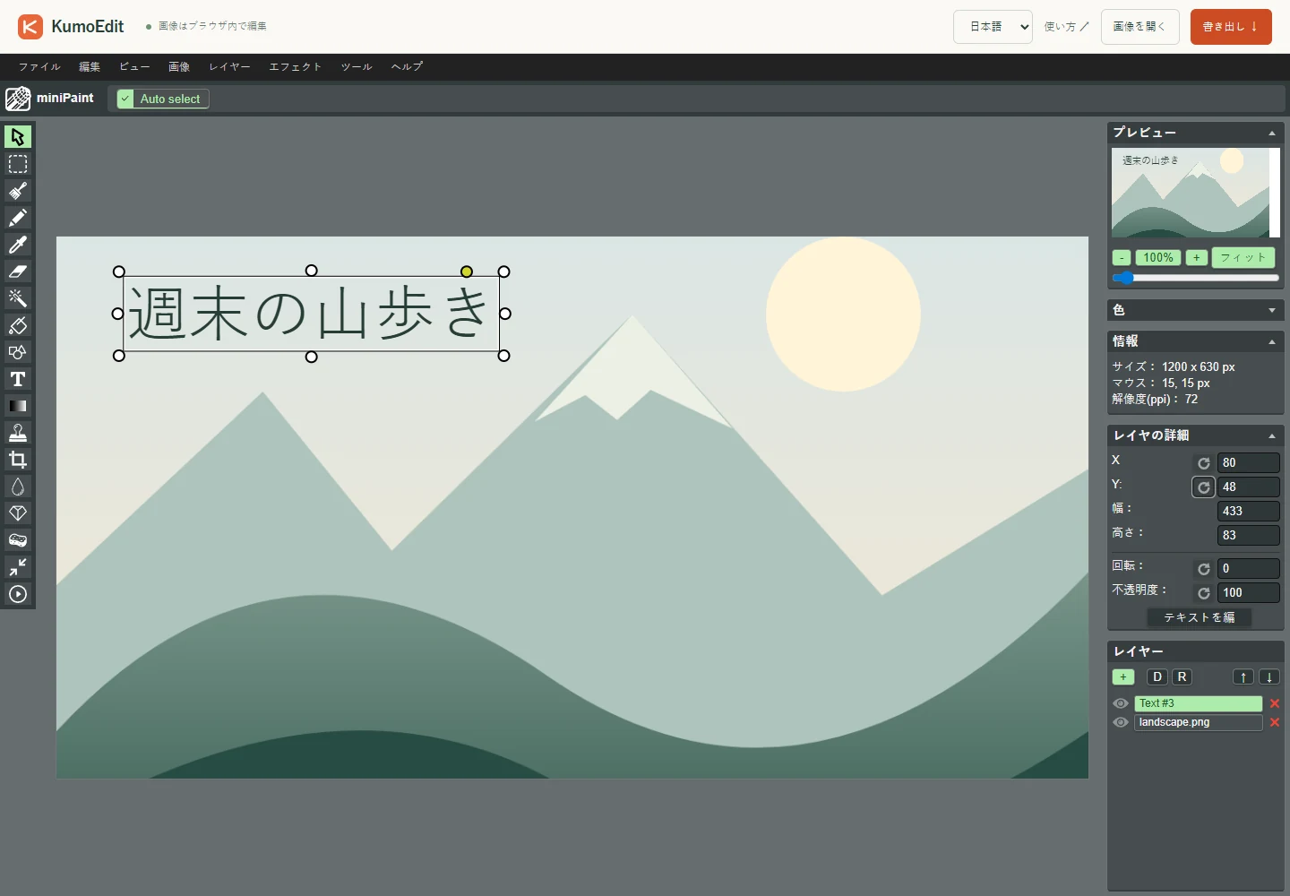
Task: Open the ヘルプ menu
Action: tap(407, 66)
